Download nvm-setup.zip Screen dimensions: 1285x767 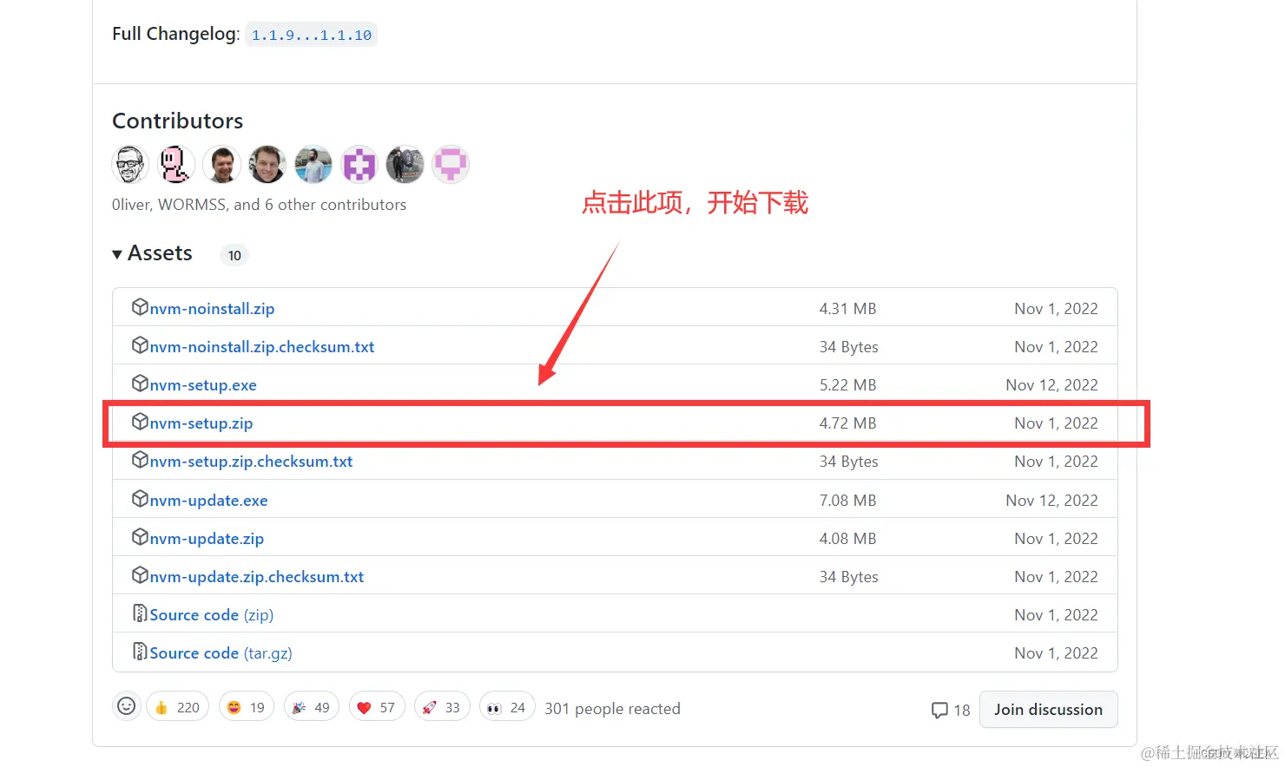click(201, 423)
